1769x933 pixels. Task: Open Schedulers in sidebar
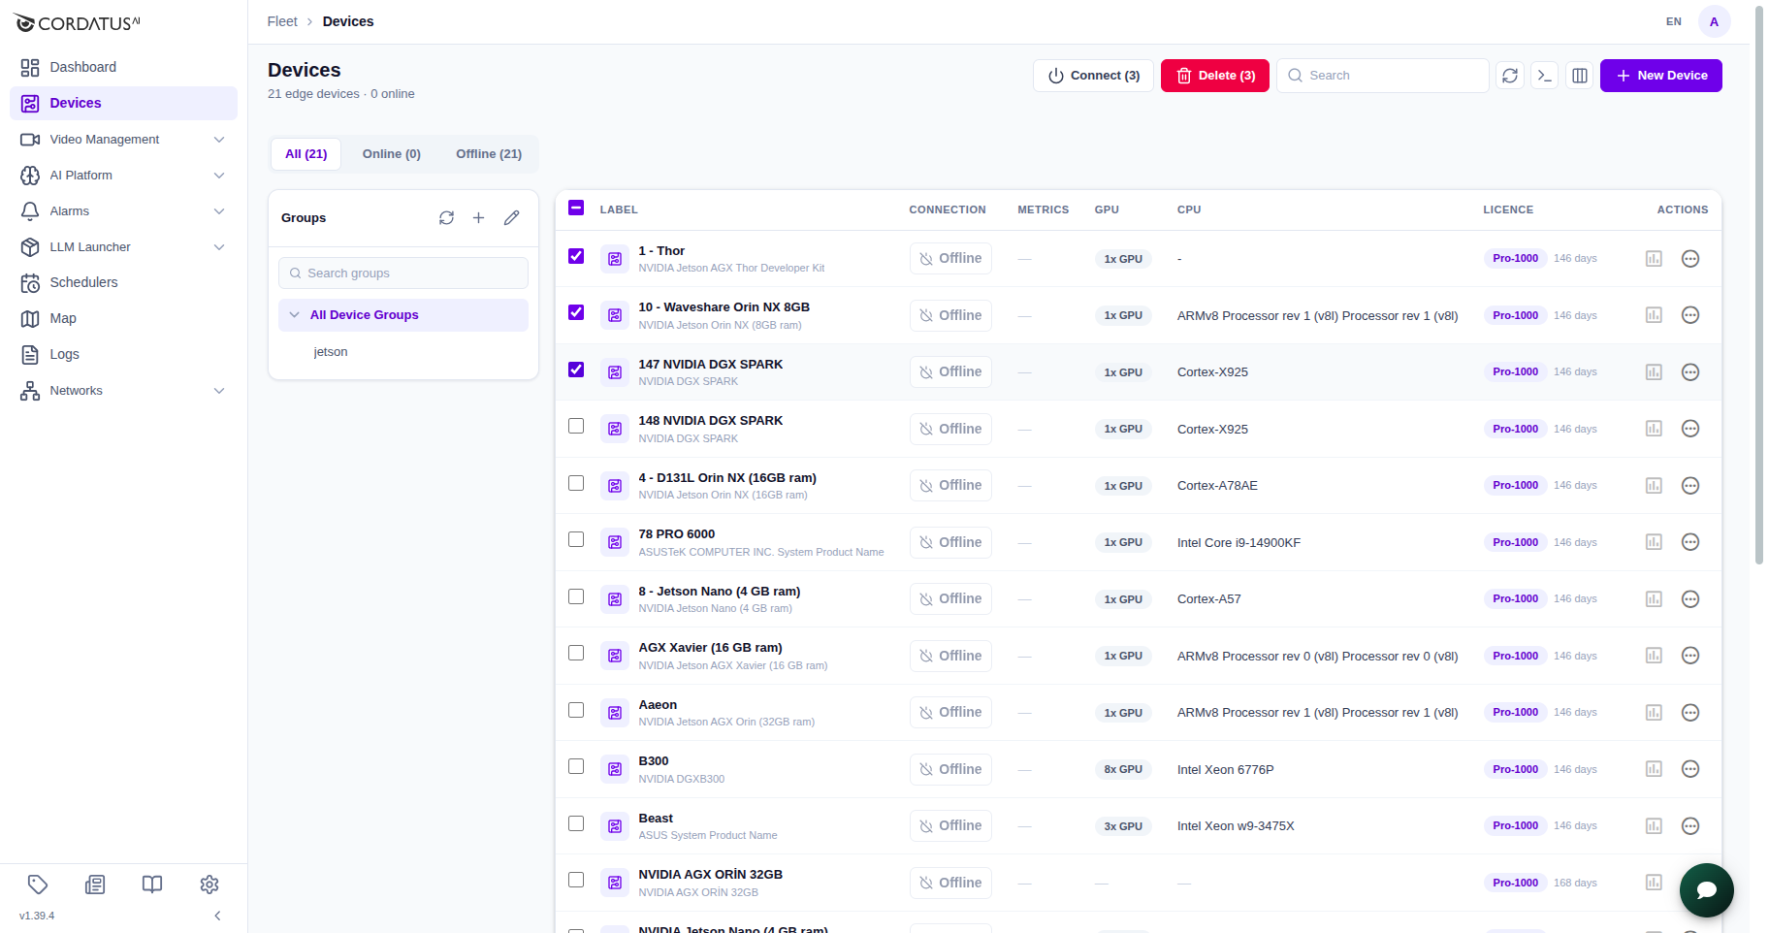(x=123, y=282)
